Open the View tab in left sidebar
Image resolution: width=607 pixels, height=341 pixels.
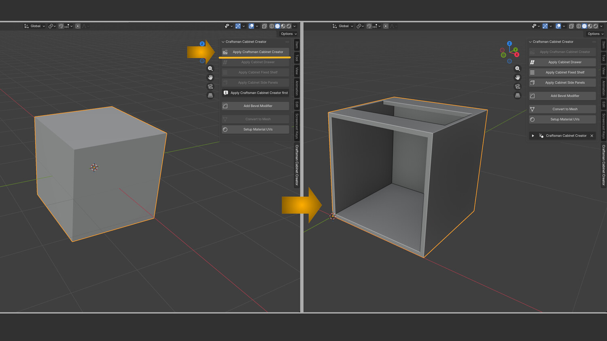[x=297, y=71]
